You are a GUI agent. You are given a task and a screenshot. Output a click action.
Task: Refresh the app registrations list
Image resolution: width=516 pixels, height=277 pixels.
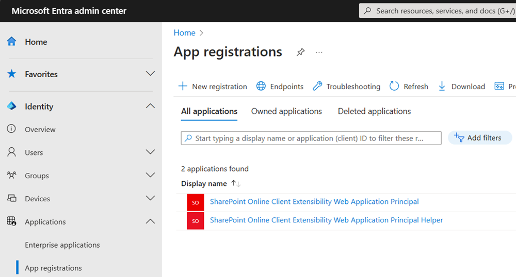pyautogui.click(x=409, y=86)
